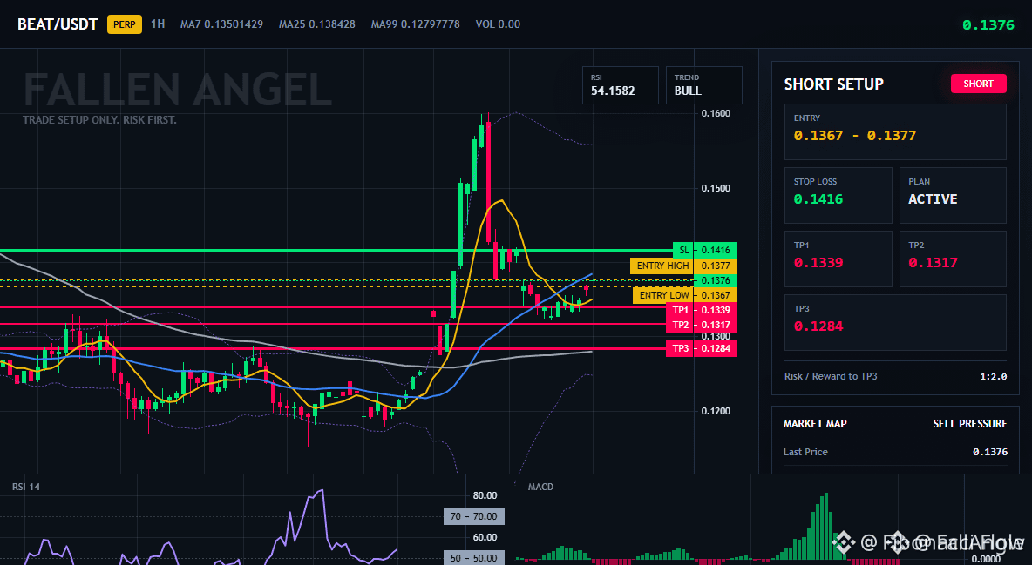Click the TP2 0.1317 chart label
1032x565 pixels.
(702, 325)
